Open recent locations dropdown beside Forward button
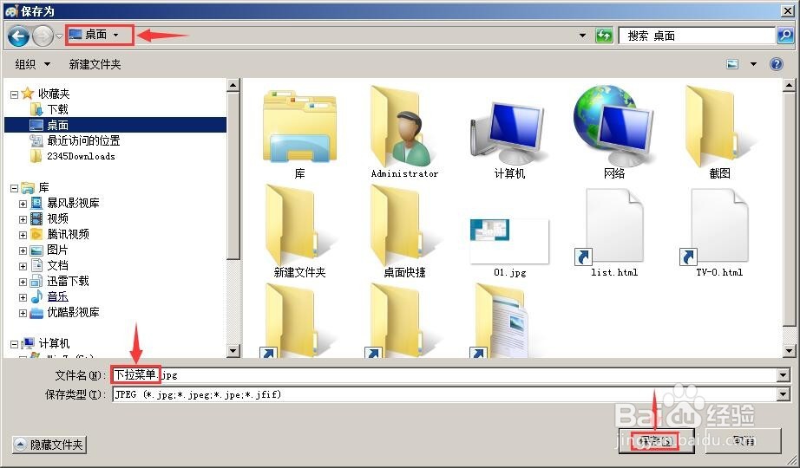800x468 pixels. [59, 36]
